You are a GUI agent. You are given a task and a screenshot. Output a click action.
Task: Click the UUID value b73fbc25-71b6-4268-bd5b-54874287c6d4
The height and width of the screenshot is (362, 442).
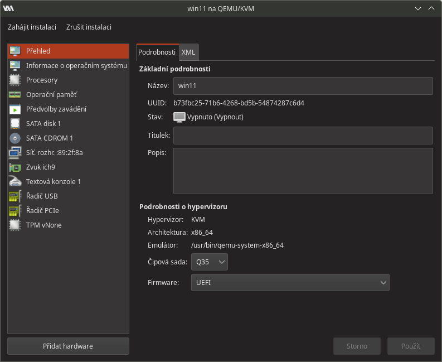click(239, 103)
